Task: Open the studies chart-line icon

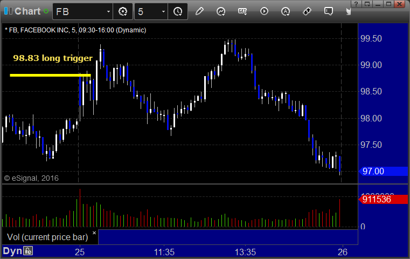Action: 221,11
